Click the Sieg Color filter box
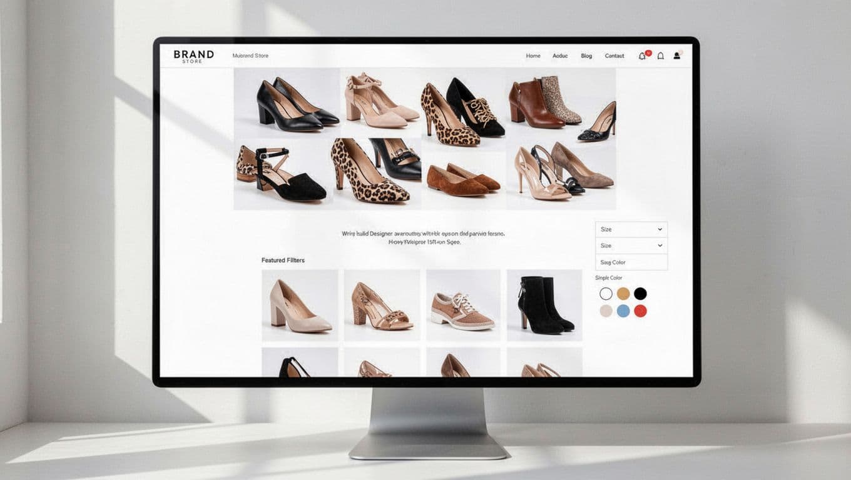 click(x=631, y=262)
